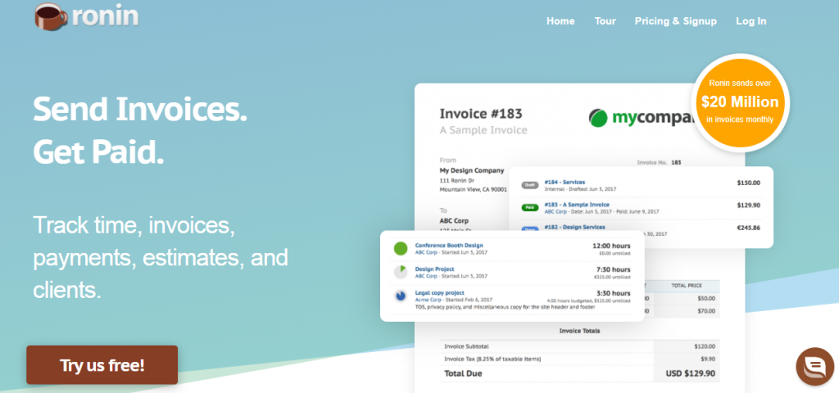This screenshot has height=393, width=839.
Task: Click the Invoice Totals heading
Action: tap(579, 331)
